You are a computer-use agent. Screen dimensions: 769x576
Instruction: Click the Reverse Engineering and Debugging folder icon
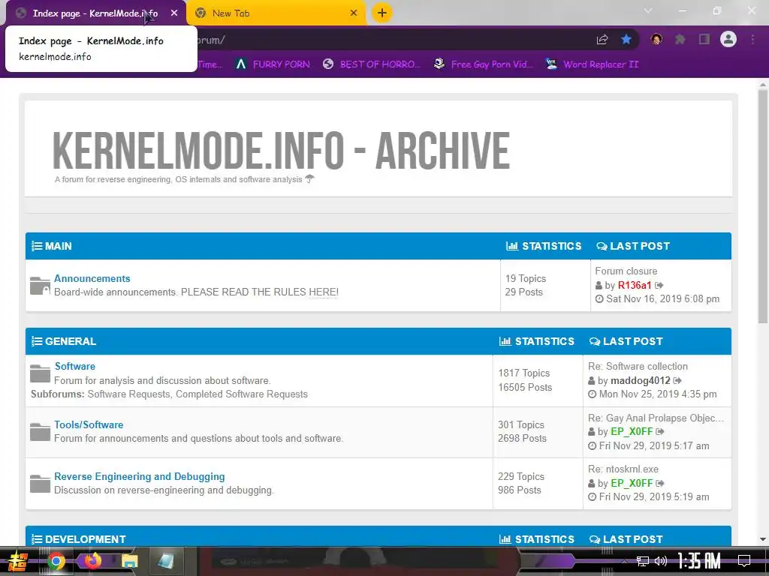[x=40, y=484]
